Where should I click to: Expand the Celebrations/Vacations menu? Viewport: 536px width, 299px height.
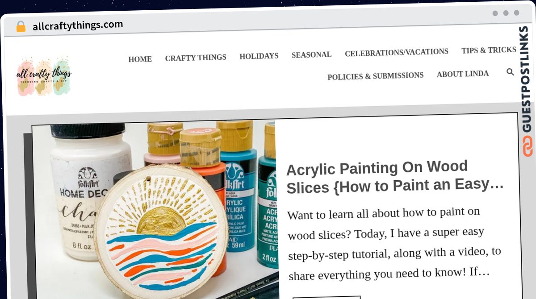tap(397, 52)
